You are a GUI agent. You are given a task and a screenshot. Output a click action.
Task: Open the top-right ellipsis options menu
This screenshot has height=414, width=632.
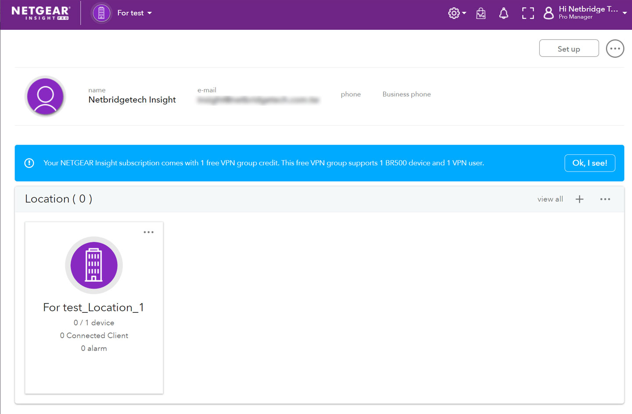pos(615,48)
